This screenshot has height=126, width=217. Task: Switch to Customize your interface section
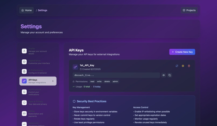click(38, 62)
